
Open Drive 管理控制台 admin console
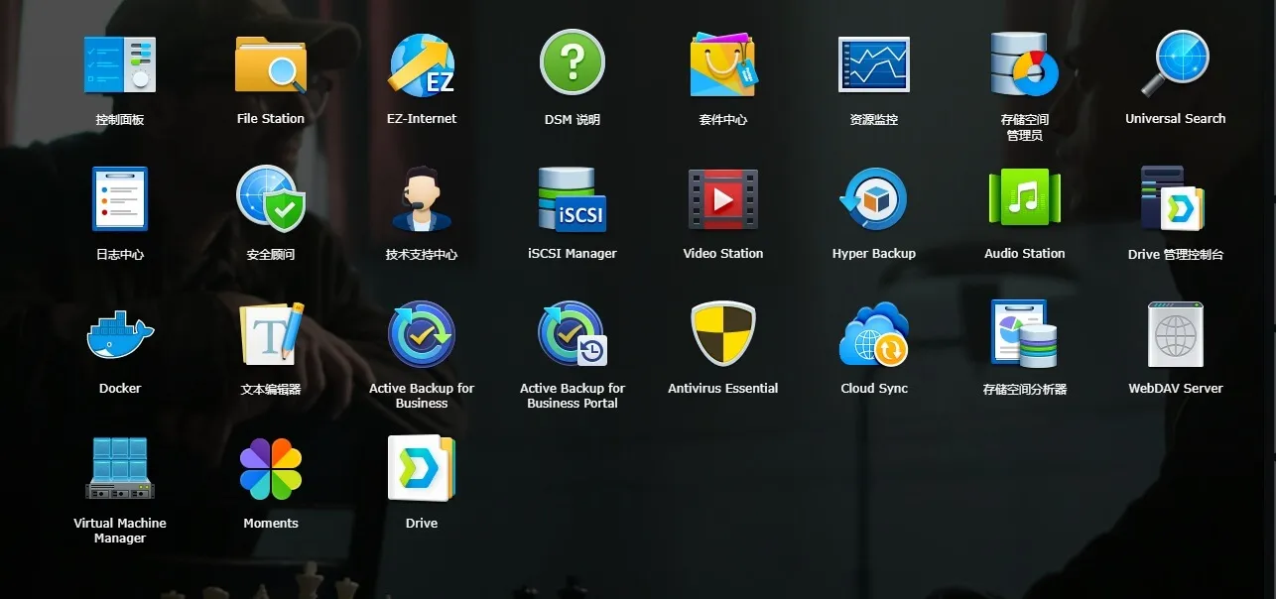[x=1172, y=199]
